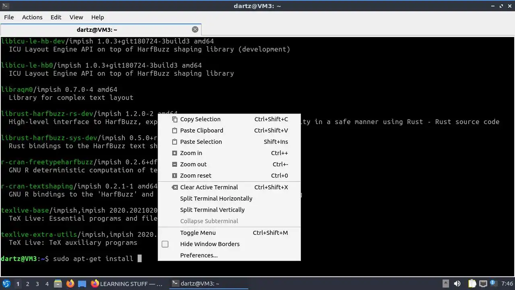
Task: Click the Zoom in plus icon
Action: [x=175, y=153]
